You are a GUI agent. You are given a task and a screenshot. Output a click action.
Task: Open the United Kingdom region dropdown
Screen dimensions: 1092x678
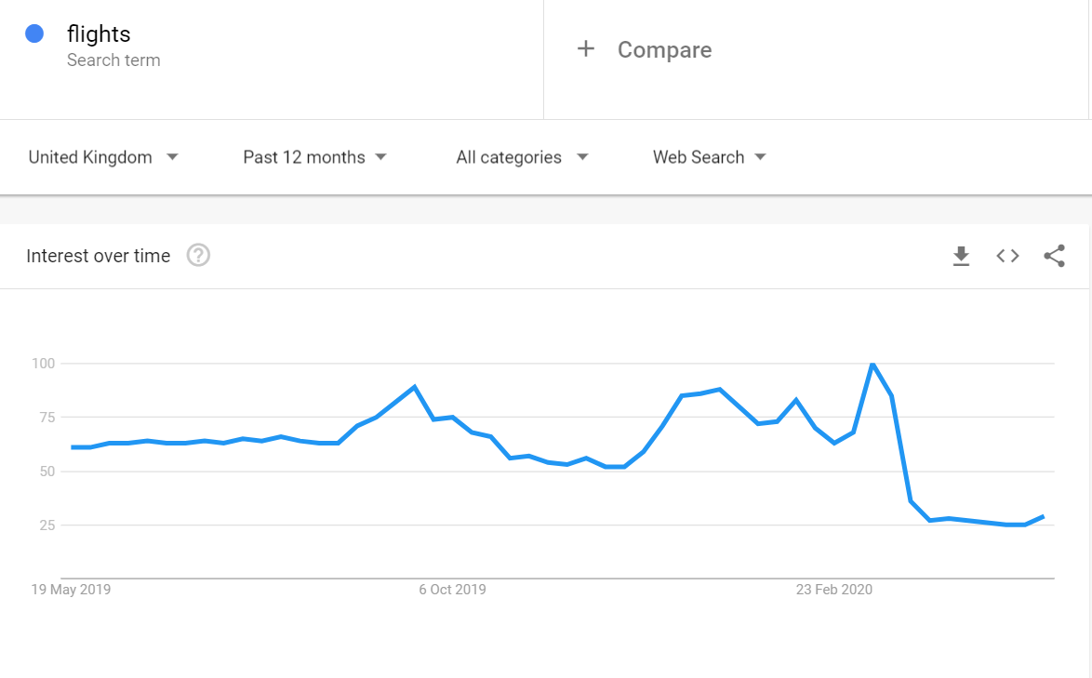pyautogui.click(x=102, y=157)
